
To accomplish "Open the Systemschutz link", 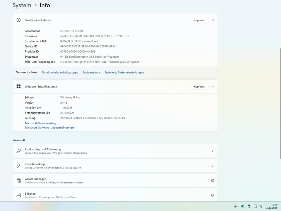I will [x=91, y=72].
